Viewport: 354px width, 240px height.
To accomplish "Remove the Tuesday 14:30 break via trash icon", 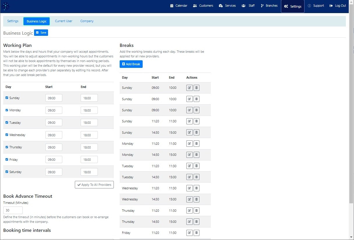I will tap(197, 177).
